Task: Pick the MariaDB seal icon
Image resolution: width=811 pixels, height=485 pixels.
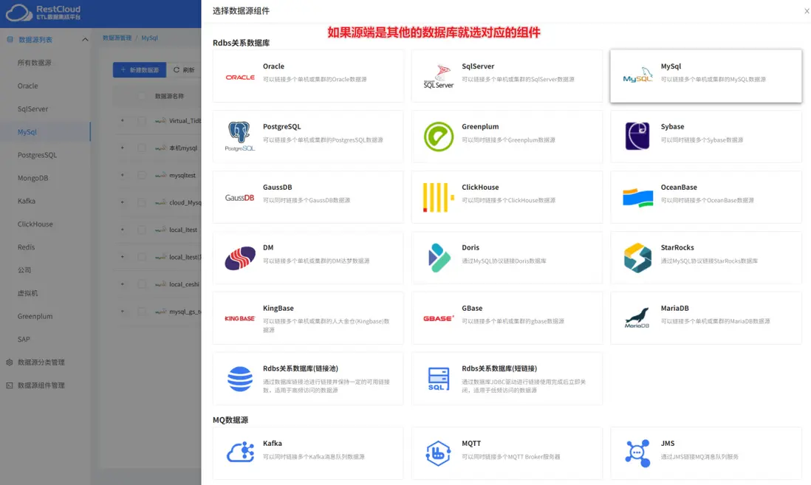Action: pyautogui.click(x=637, y=318)
